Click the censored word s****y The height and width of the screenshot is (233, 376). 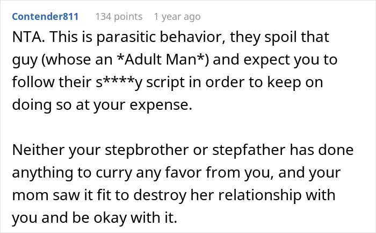click(x=119, y=82)
